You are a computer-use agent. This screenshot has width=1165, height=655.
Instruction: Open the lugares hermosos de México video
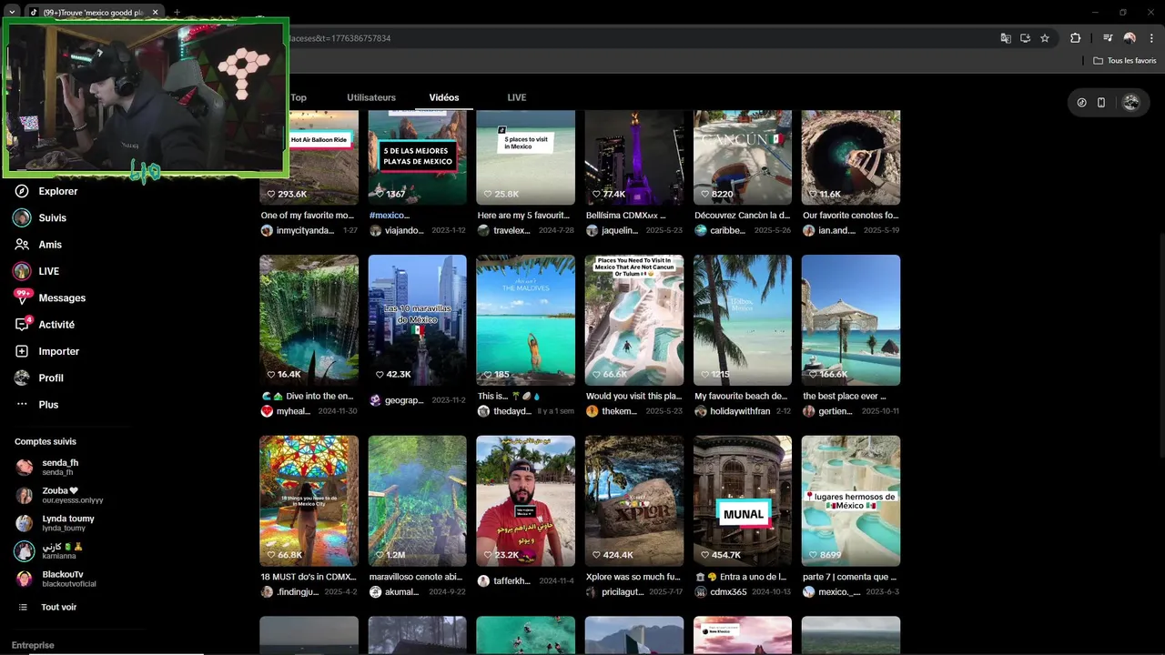tap(851, 500)
